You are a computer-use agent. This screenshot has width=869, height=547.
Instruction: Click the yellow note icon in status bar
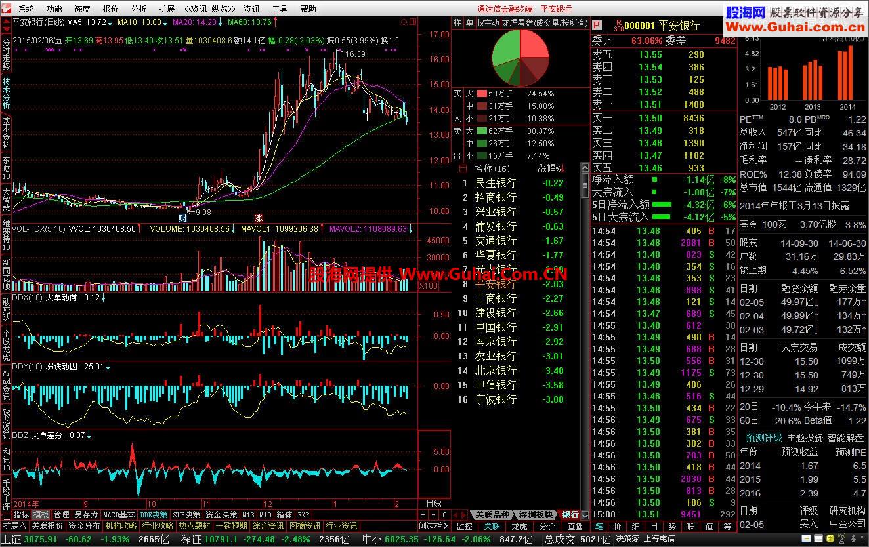(807, 538)
